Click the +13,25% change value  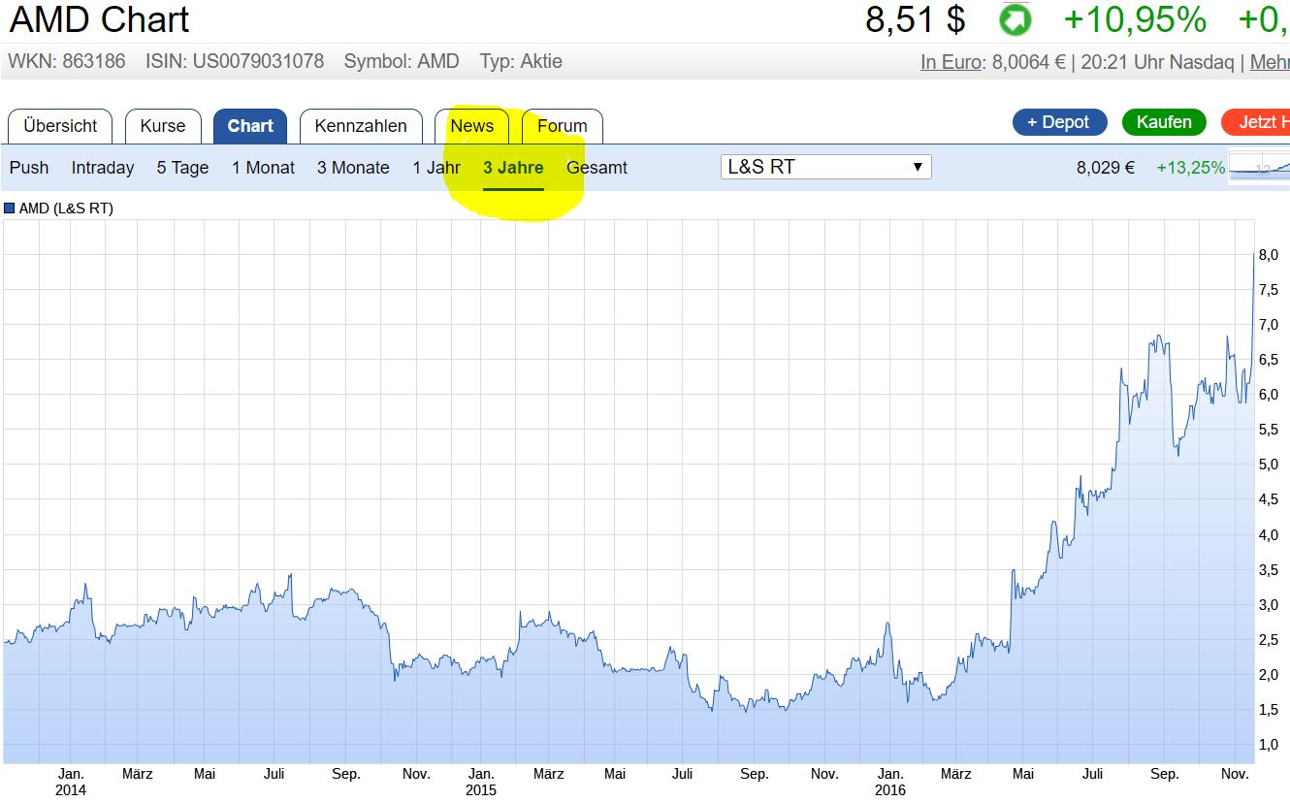pyautogui.click(x=1191, y=168)
